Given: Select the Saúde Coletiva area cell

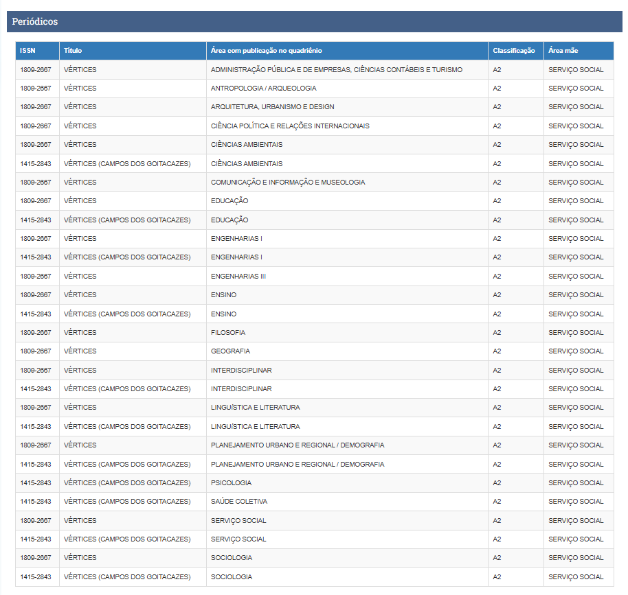Looking at the screenshot, I should click(238, 502).
